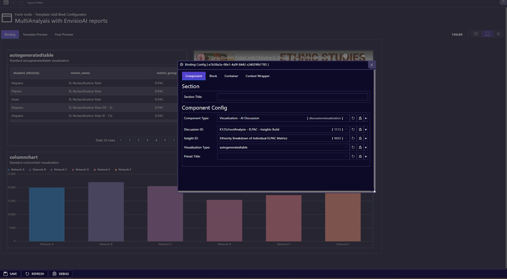Click the DEBUG button
This screenshot has height=279, width=507.
[61, 274]
